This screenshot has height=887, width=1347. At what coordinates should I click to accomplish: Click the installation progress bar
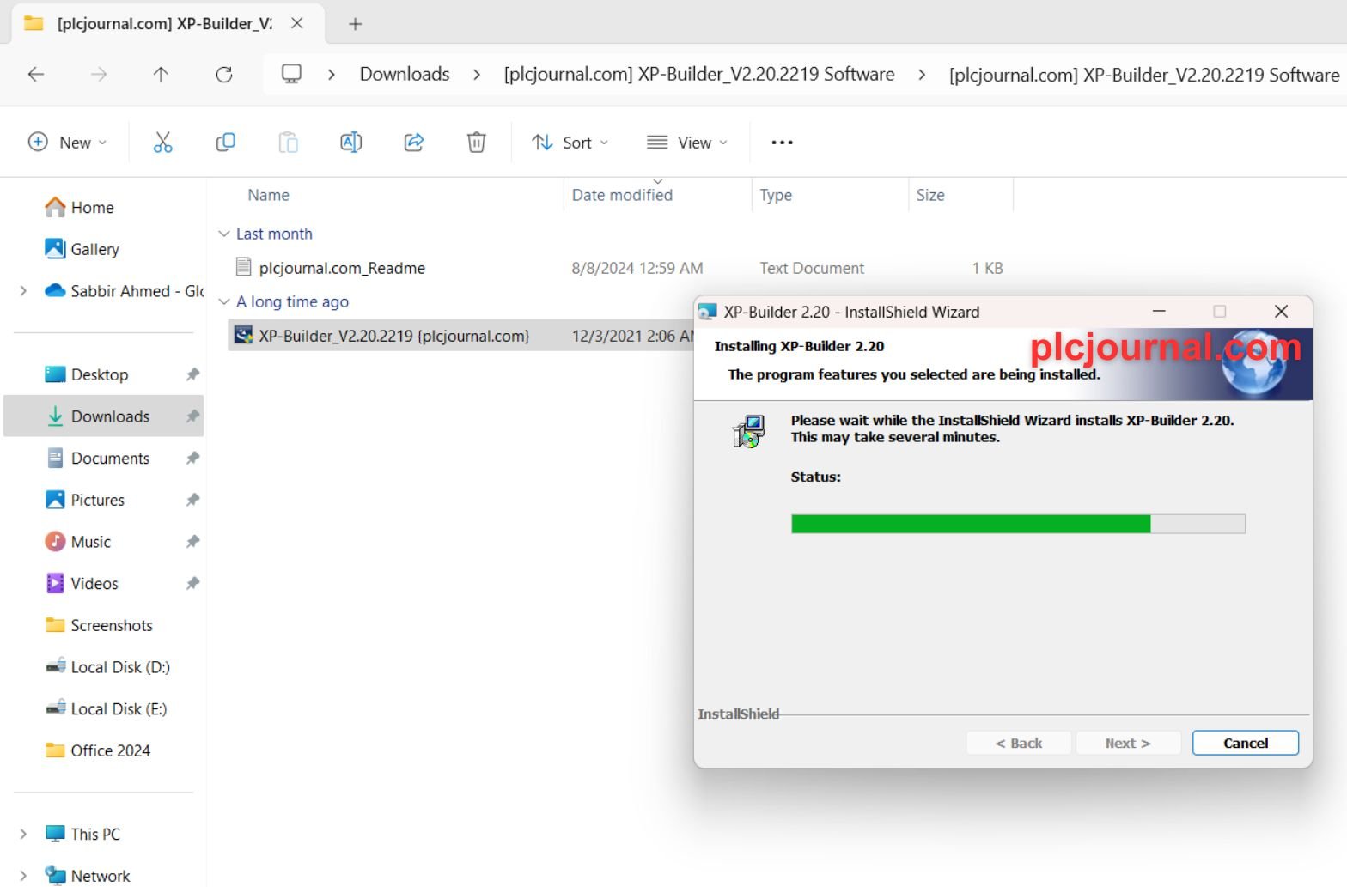pos(1018,524)
